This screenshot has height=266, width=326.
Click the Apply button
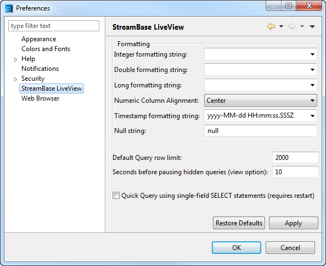coord(294,223)
